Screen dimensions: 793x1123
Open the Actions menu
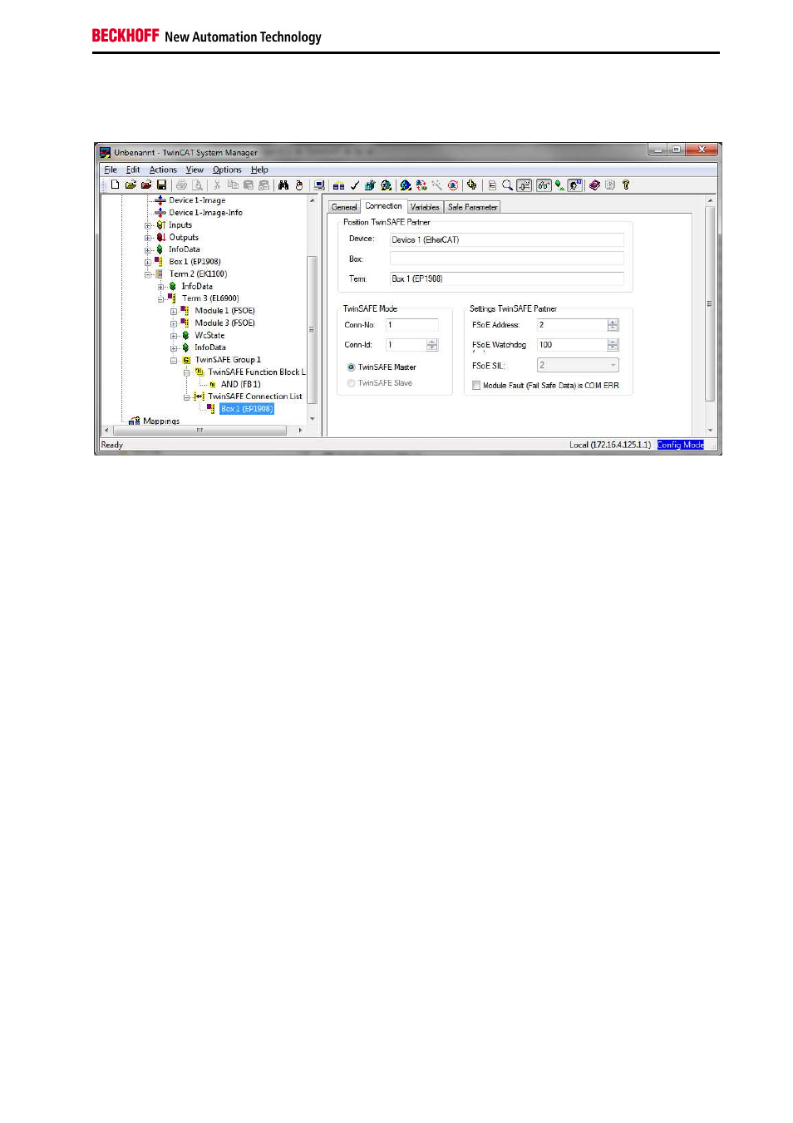[163, 170]
